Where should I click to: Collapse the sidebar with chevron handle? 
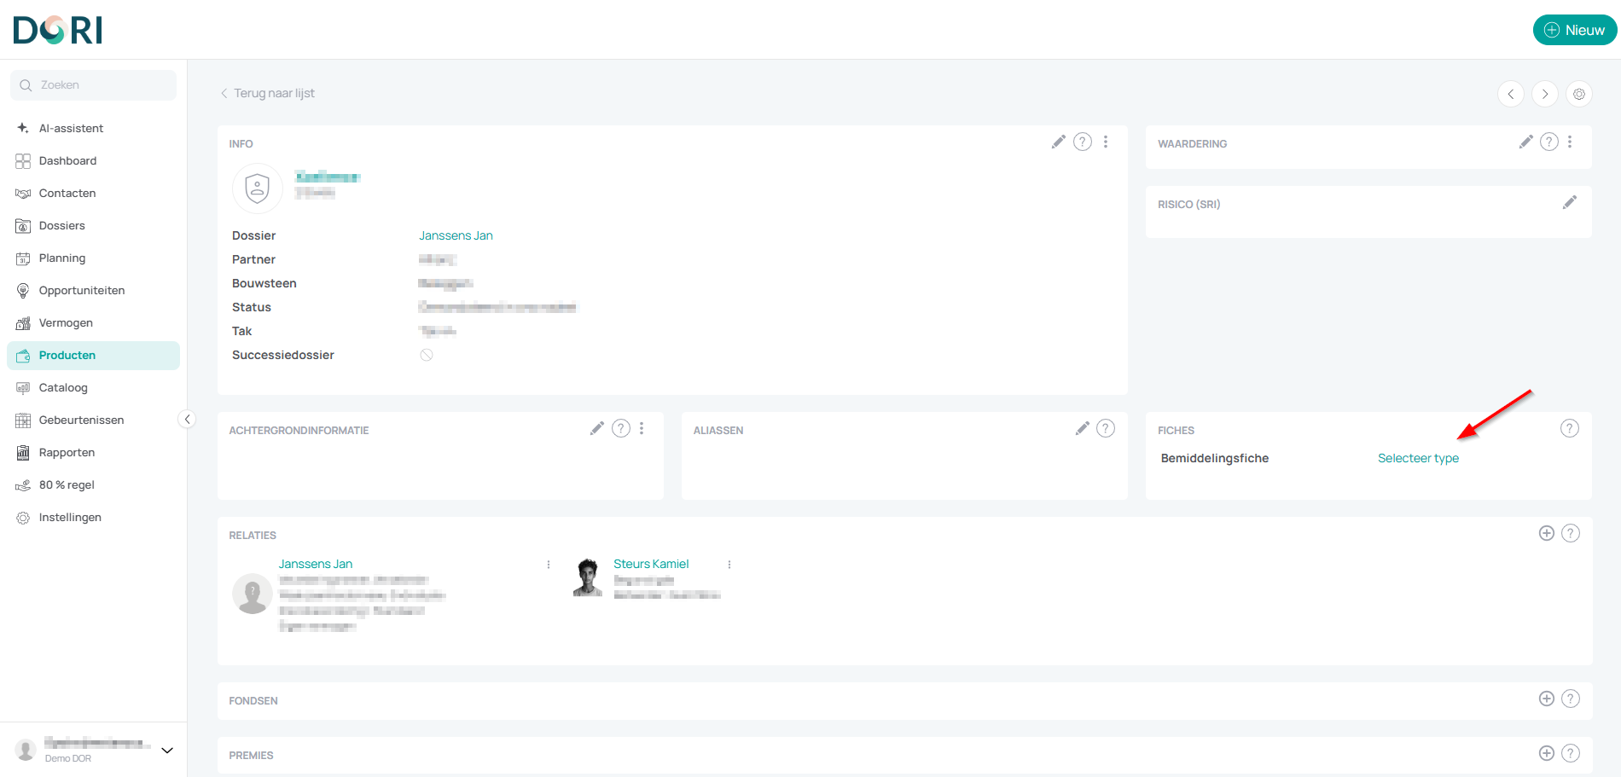(187, 419)
